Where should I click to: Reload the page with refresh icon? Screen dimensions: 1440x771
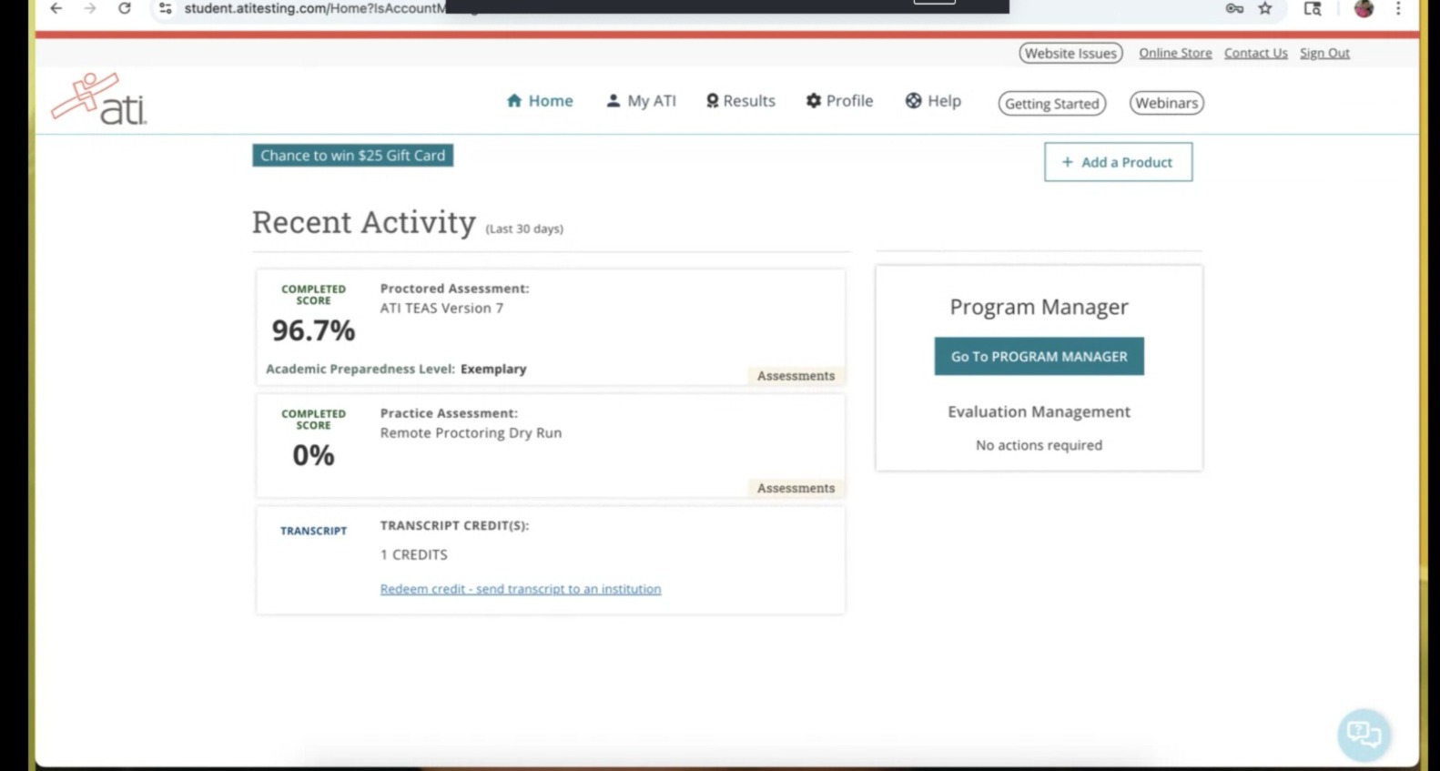(125, 8)
